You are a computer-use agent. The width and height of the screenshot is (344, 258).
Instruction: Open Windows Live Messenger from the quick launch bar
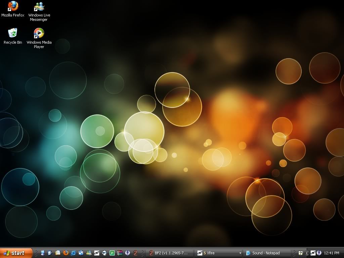point(89,253)
